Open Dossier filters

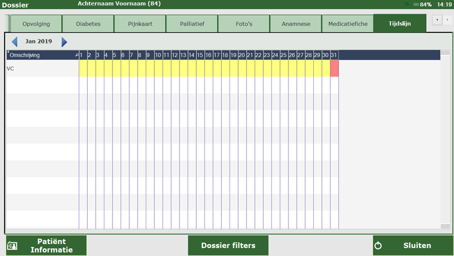click(x=228, y=245)
